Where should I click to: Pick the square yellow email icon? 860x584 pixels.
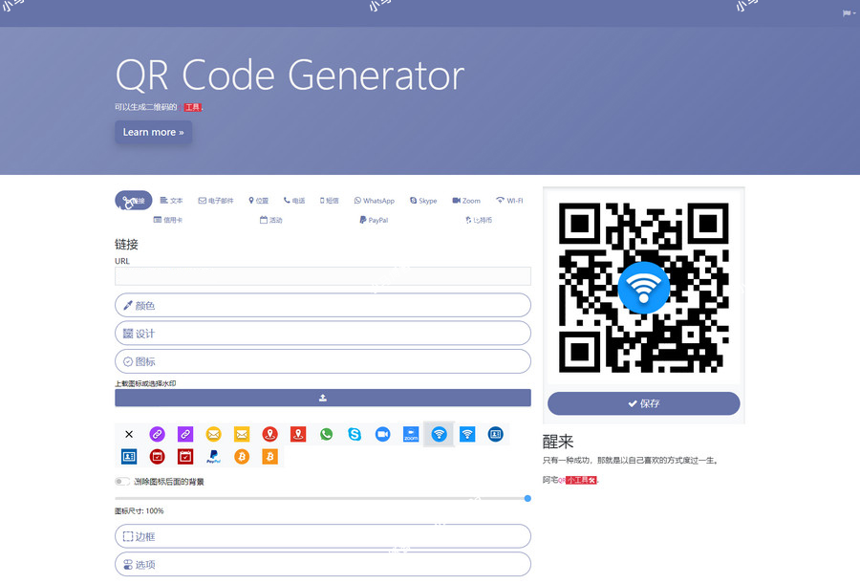242,434
